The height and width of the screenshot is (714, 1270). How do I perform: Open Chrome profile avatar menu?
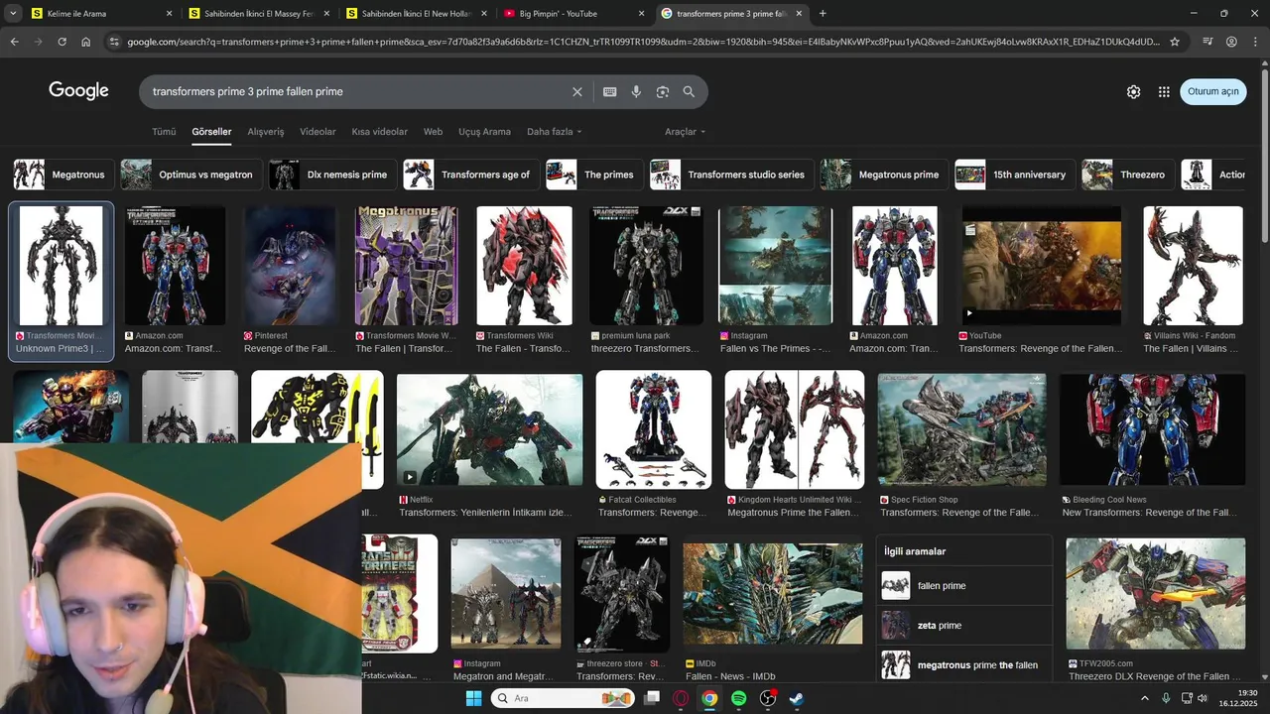(x=1231, y=42)
